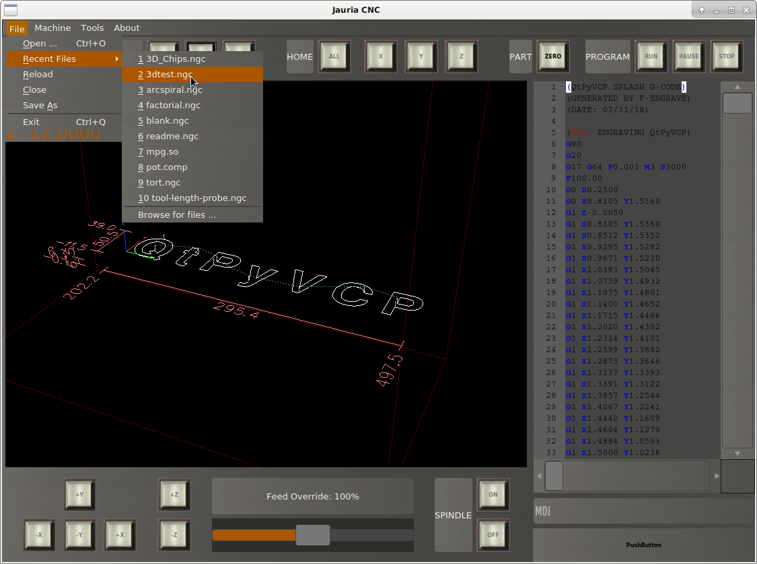Click the PushButton button
The image size is (757, 564).
tap(644, 545)
